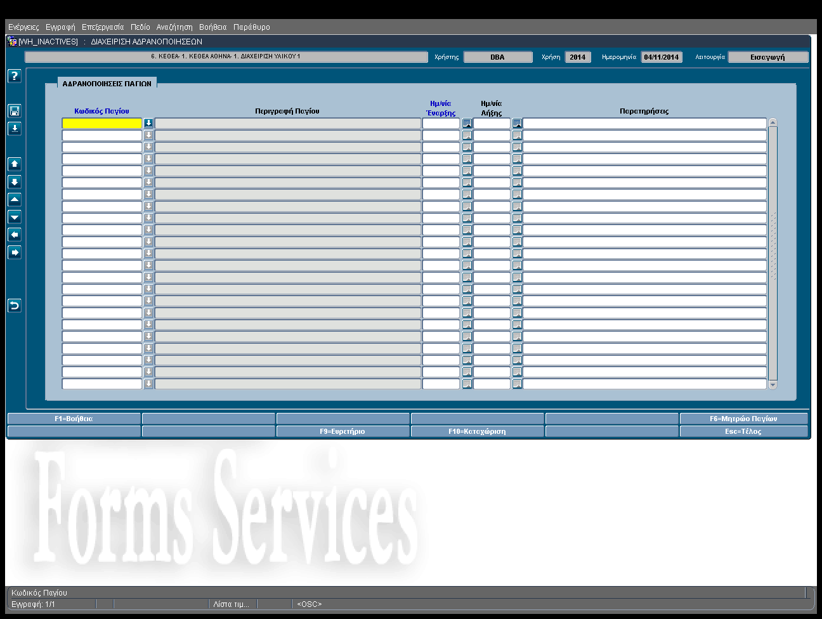Open the Βοήθεια menu
Image resolution: width=822 pixels, height=619 pixels.
[212, 27]
